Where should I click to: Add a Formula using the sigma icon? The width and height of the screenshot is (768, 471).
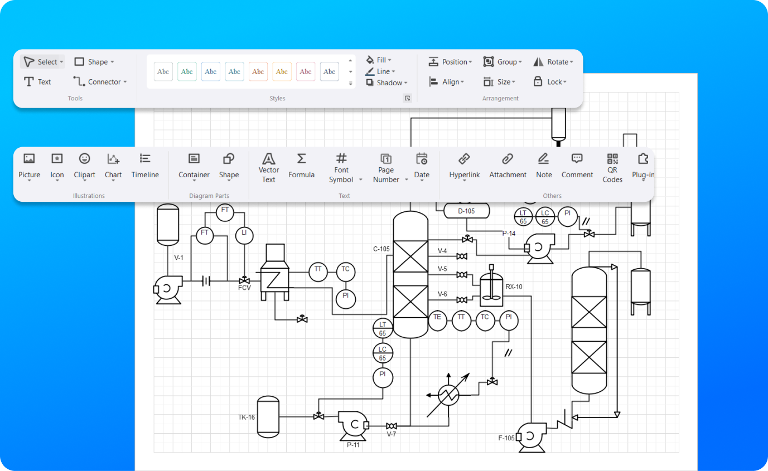(x=301, y=166)
